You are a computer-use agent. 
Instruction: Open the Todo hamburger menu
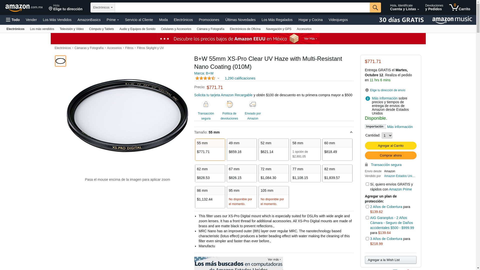point(13,20)
